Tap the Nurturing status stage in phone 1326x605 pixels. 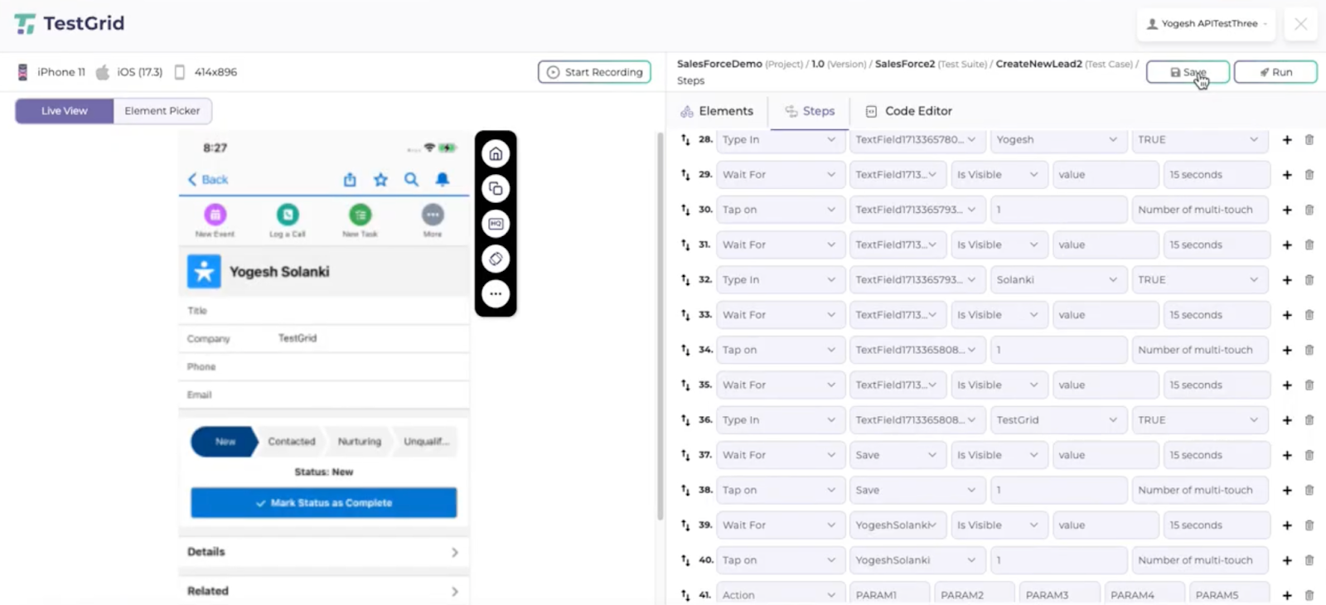click(x=360, y=442)
